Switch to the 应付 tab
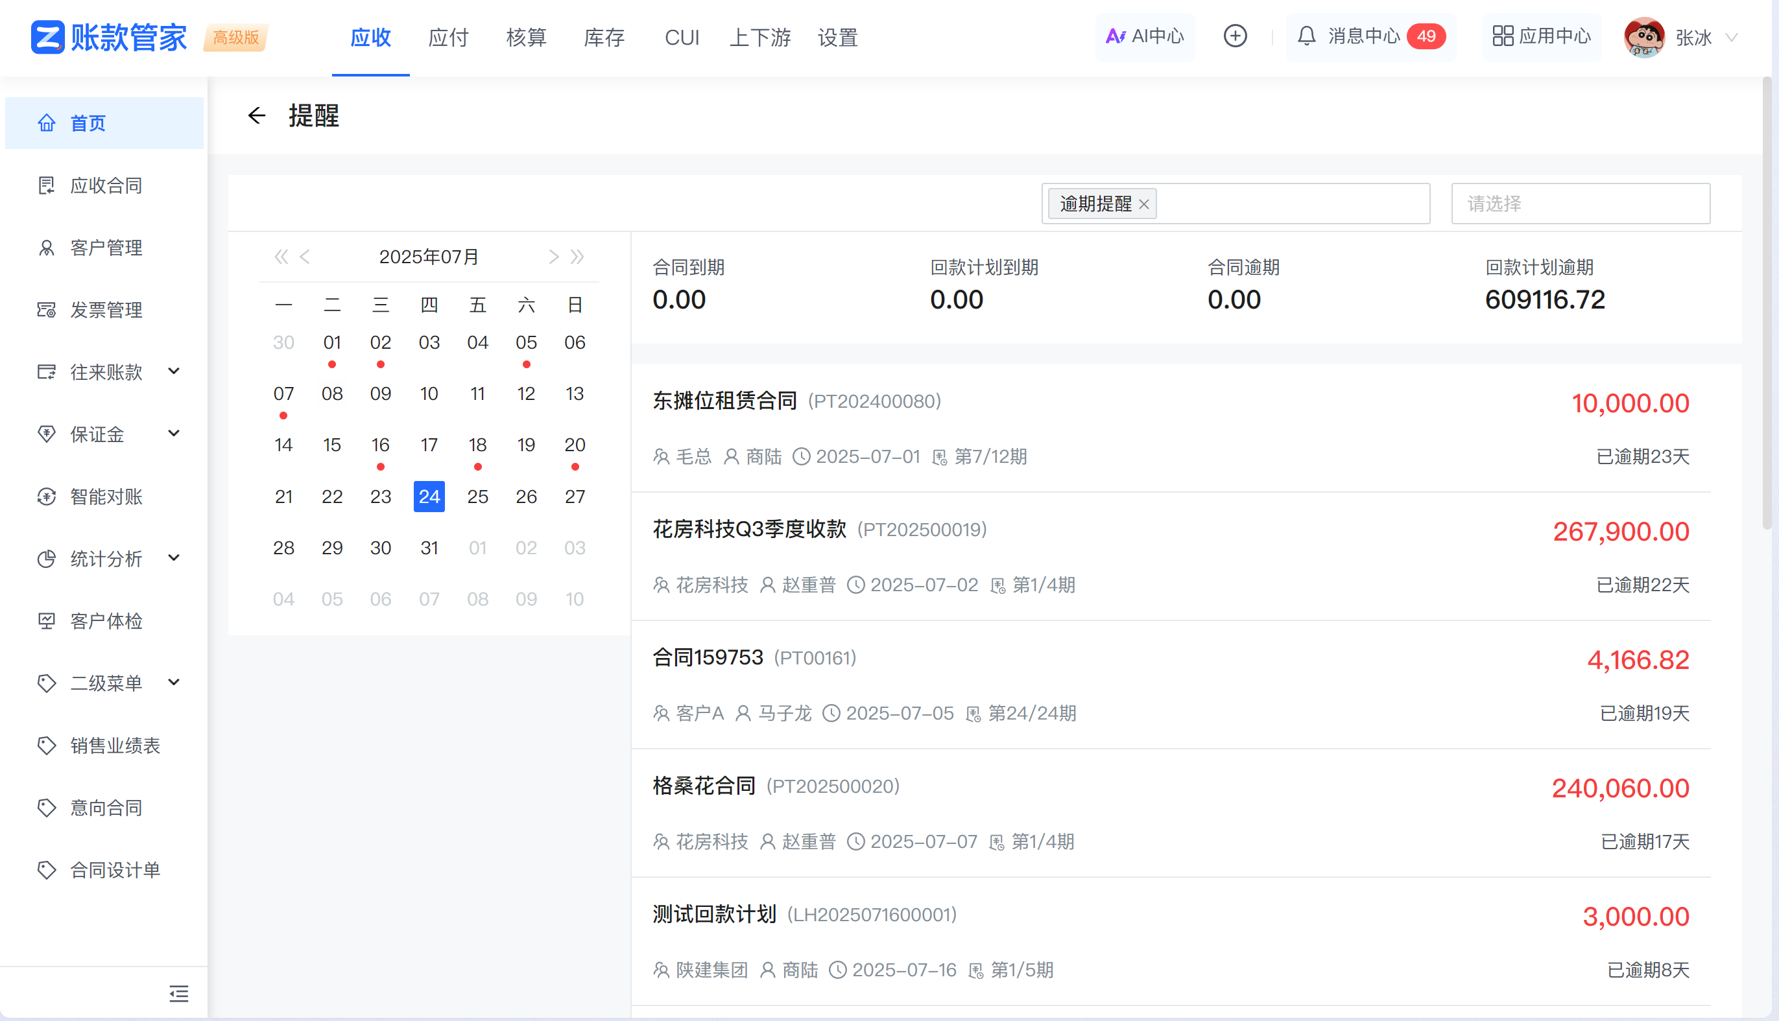The height and width of the screenshot is (1021, 1779). [448, 38]
